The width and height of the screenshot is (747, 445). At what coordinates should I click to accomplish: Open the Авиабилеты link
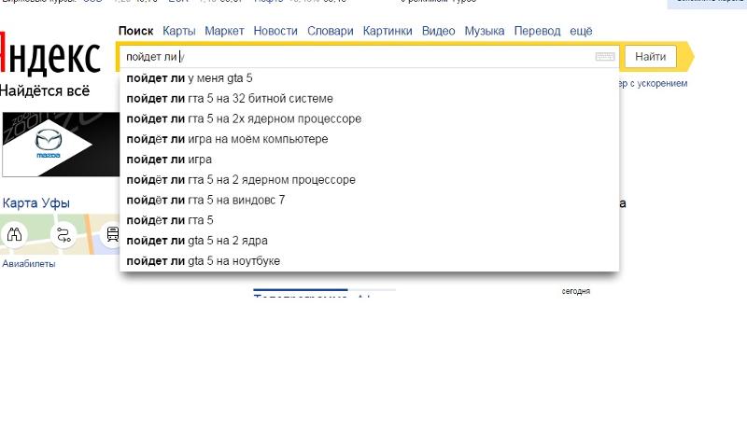click(x=29, y=264)
